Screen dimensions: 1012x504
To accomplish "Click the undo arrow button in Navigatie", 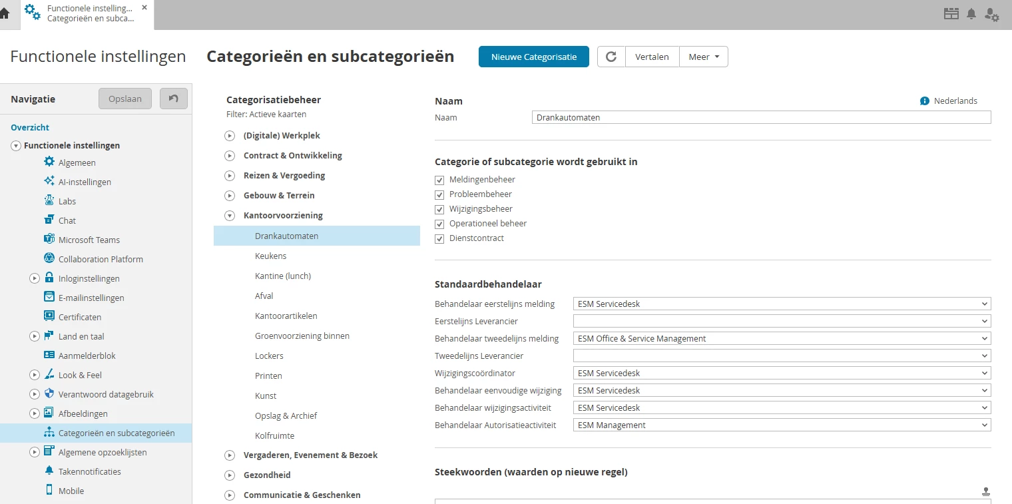I will [x=174, y=99].
